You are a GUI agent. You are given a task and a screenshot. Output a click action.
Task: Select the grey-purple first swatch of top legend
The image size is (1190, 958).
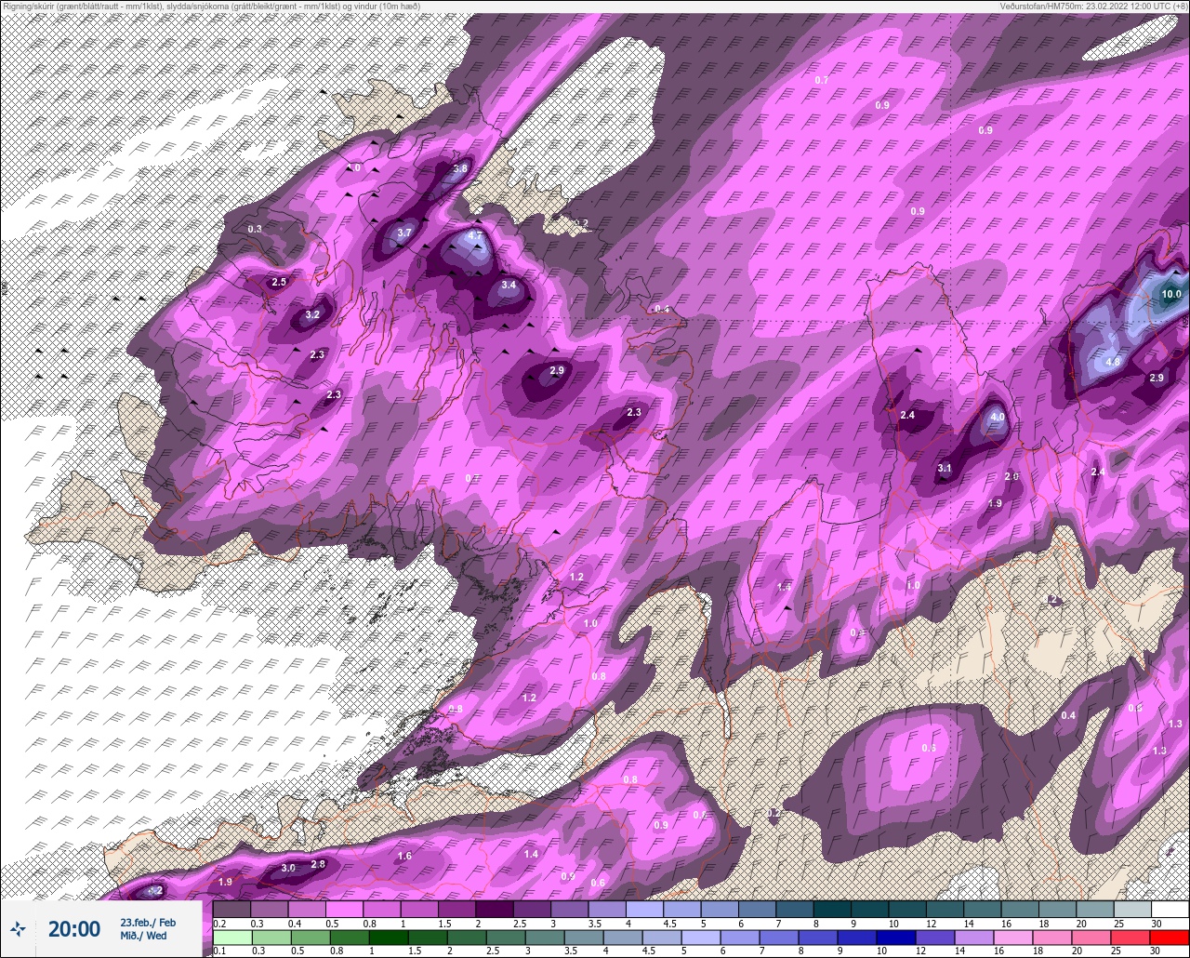(x=231, y=909)
